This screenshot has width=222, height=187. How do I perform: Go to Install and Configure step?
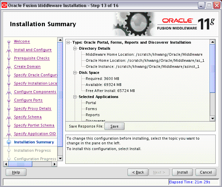[x=33, y=50]
